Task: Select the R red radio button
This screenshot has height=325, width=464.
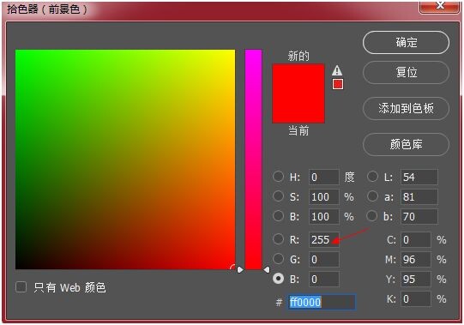Action: 278,238
